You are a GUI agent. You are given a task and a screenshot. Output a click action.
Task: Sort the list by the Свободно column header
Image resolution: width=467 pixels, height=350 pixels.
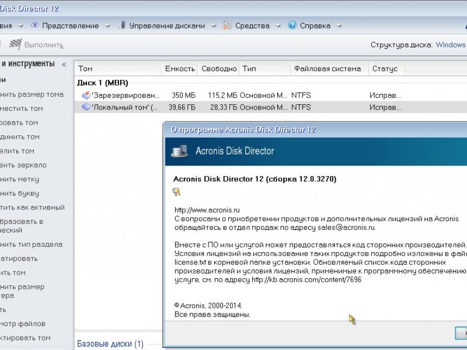click(x=218, y=69)
